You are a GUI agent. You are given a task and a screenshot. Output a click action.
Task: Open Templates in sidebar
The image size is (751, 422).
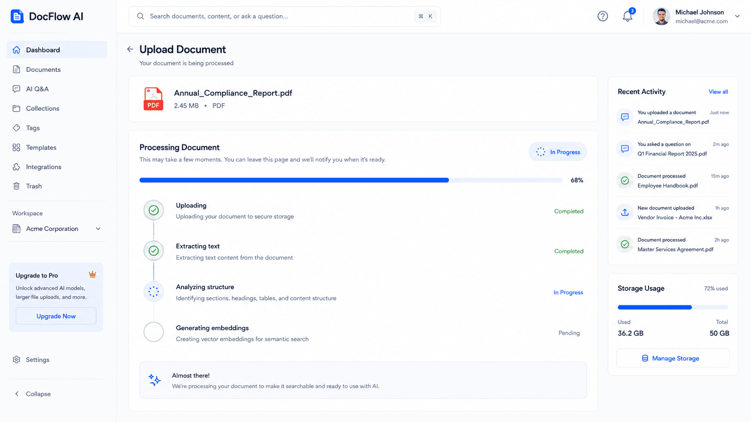click(x=57, y=148)
